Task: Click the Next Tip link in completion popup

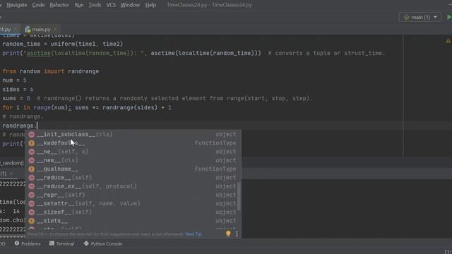Action: point(193,234)
